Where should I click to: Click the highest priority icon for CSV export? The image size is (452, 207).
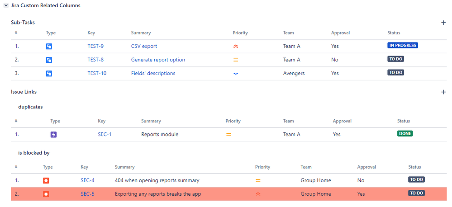[x=235, y=46]
